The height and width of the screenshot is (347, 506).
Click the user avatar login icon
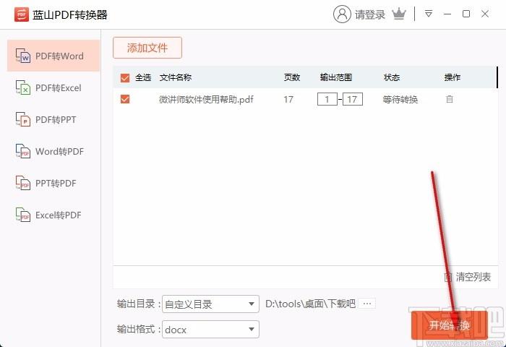tap(342, 14)
